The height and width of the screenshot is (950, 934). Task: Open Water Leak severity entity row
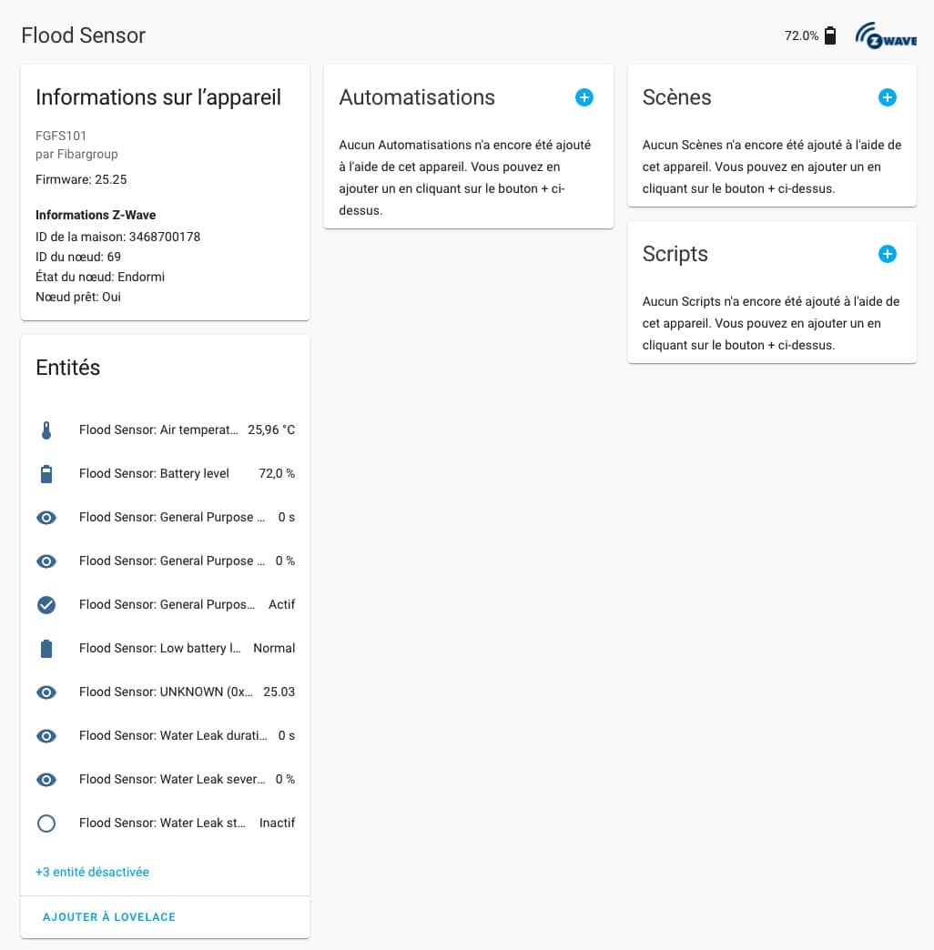tap(165, 779)
